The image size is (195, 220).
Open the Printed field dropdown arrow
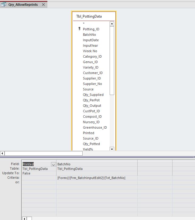click(x=53, y=164)
